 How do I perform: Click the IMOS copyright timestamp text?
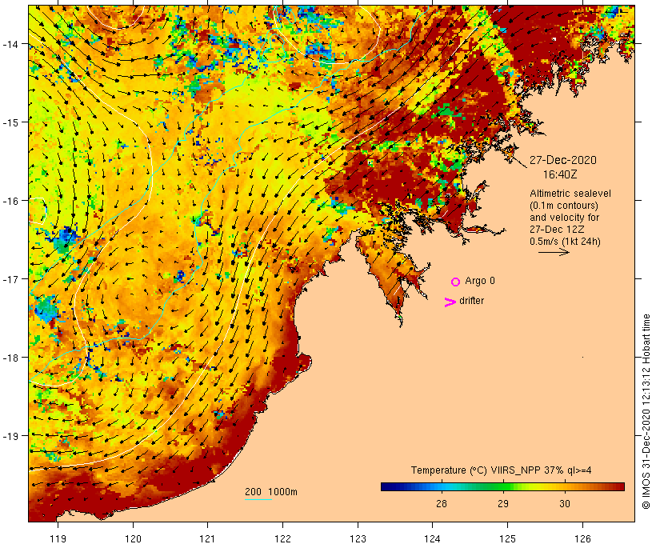[646, 412]
